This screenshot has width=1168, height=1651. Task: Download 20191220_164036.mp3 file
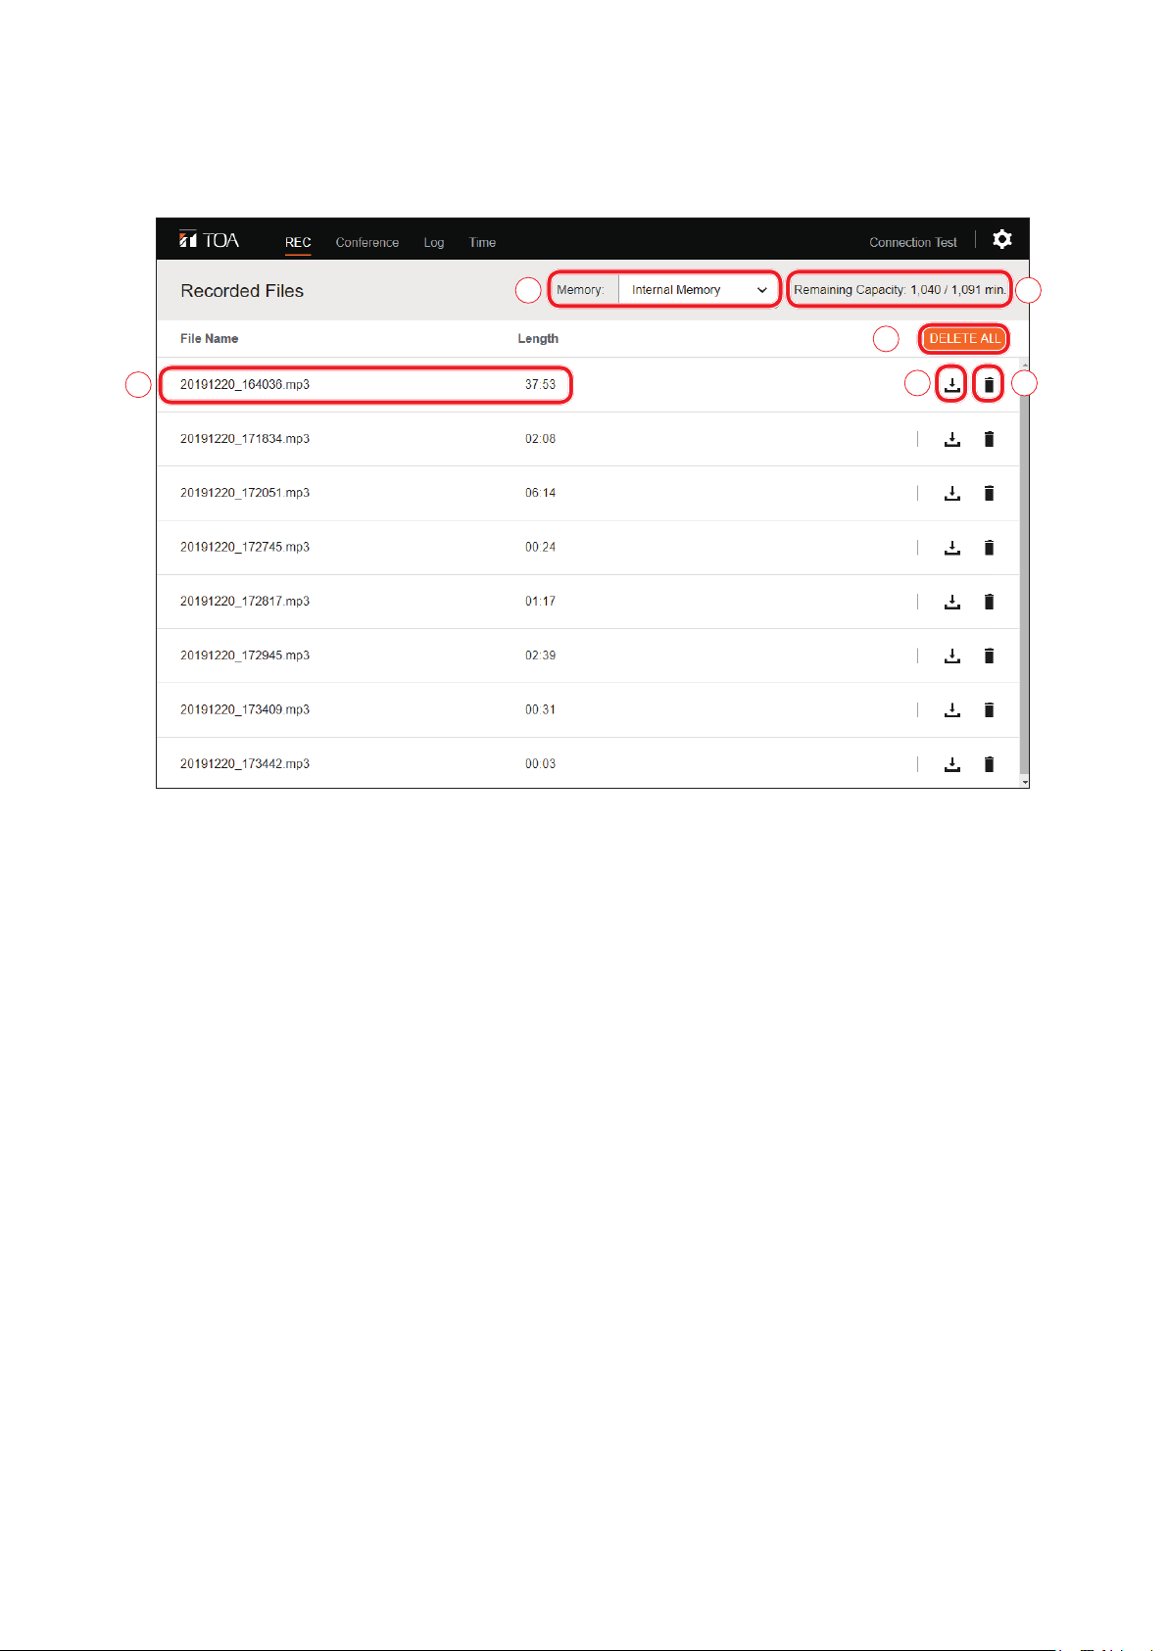951,385
